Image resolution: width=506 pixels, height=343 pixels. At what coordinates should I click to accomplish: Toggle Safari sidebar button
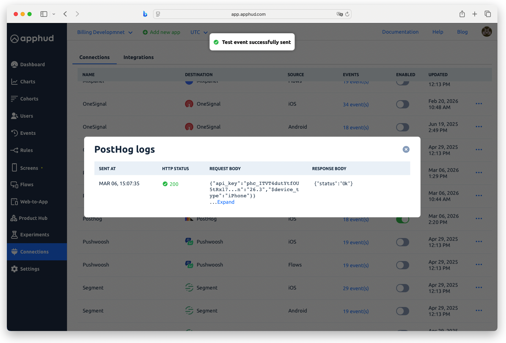pyautogui.click(x=44, y=14)
